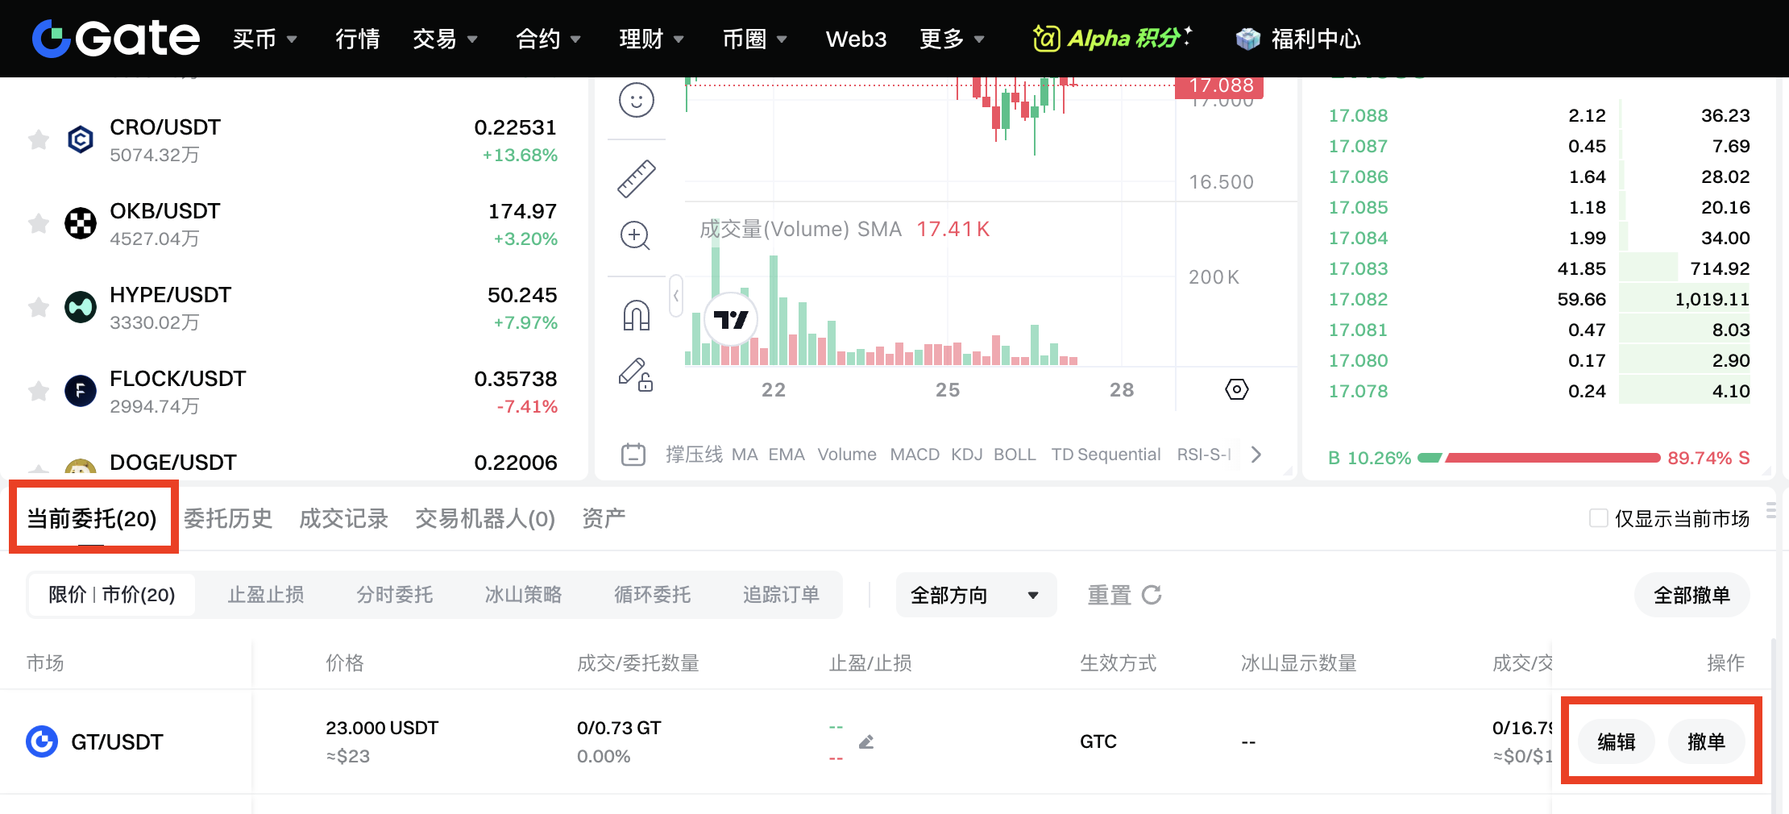Screen dimensions: 1789x814
Task: Click the buy/sell ratio bar
Action: coord(1538,458)
